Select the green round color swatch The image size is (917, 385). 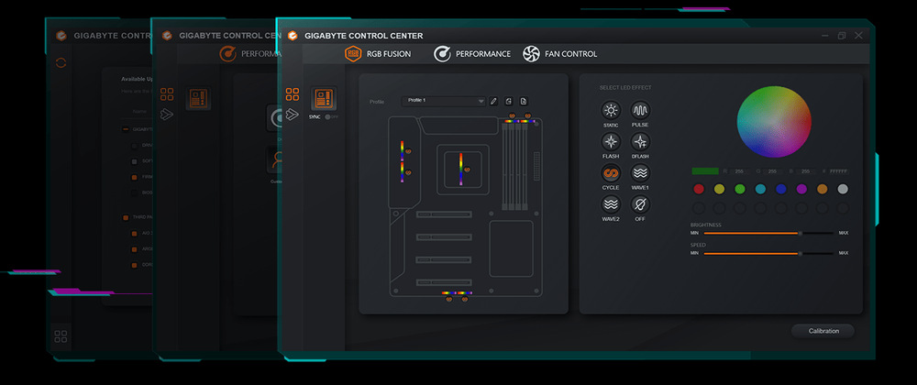click(x=740, y=189)
